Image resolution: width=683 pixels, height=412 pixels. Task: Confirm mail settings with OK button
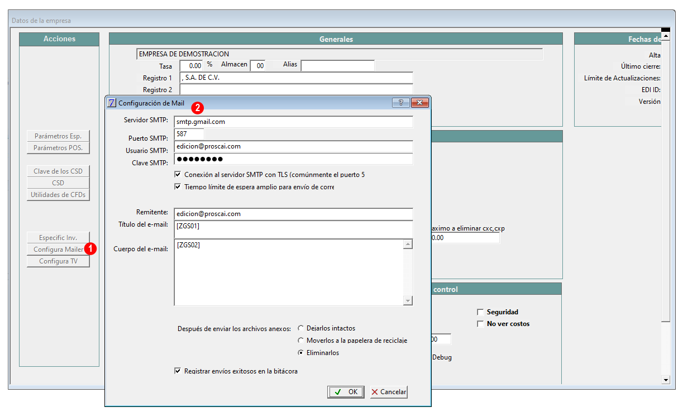coord(346,392)
